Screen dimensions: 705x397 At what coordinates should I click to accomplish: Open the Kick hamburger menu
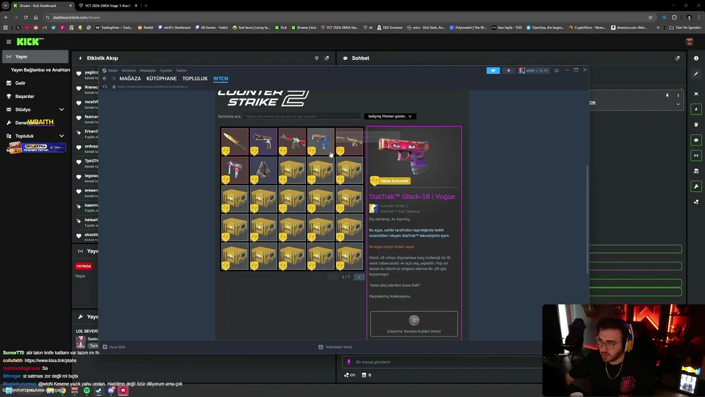[9, 41]
